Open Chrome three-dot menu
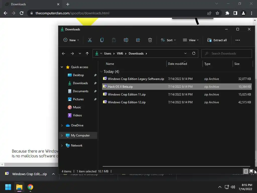The height and width of the screenshot is (193, 257). [x=251, y=13]
